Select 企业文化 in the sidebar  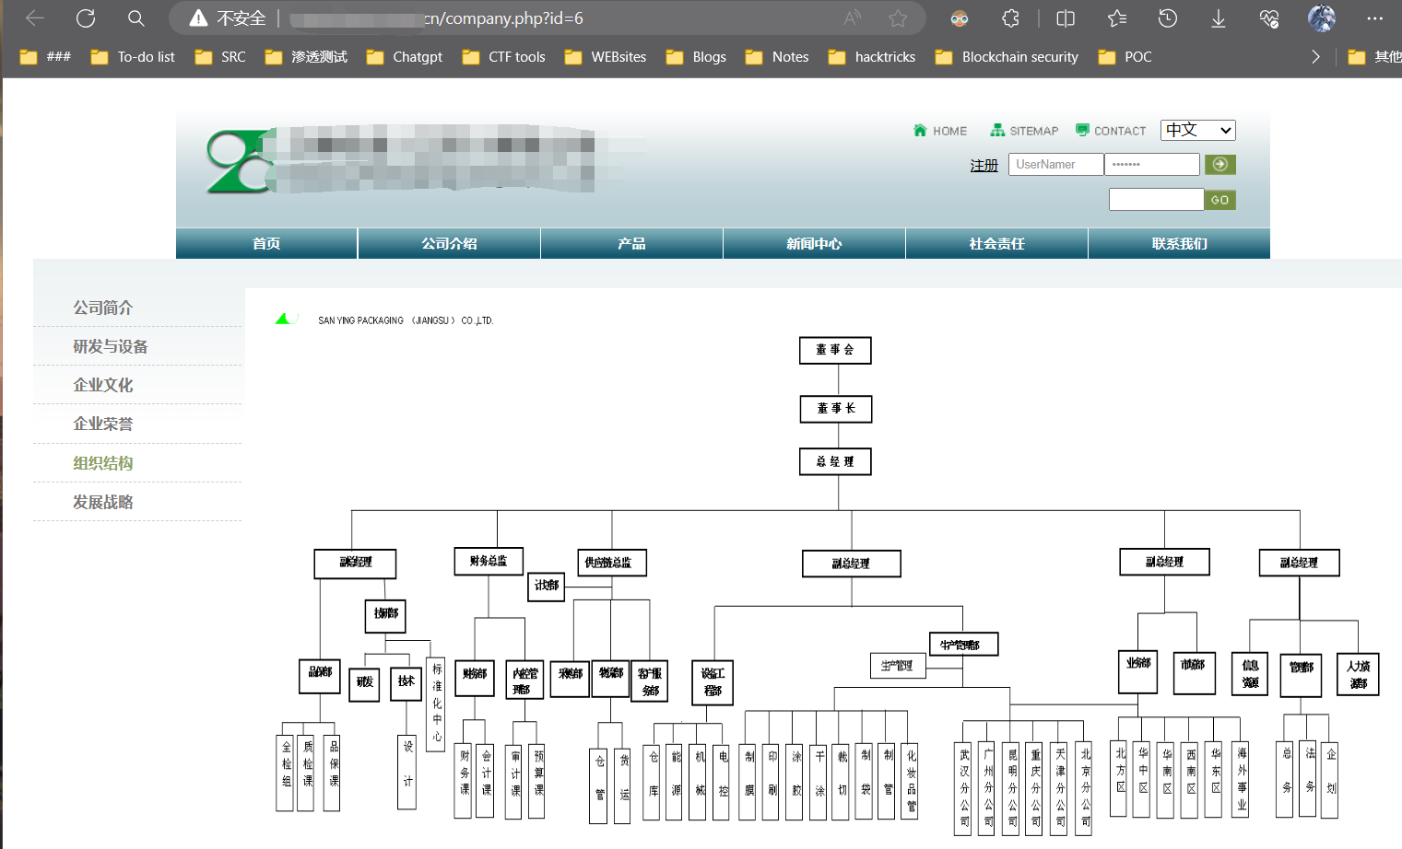coord(103,385)
